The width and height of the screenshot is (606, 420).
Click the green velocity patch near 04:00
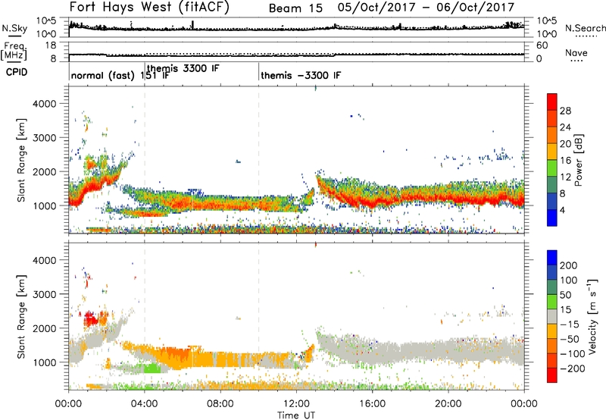152,368
